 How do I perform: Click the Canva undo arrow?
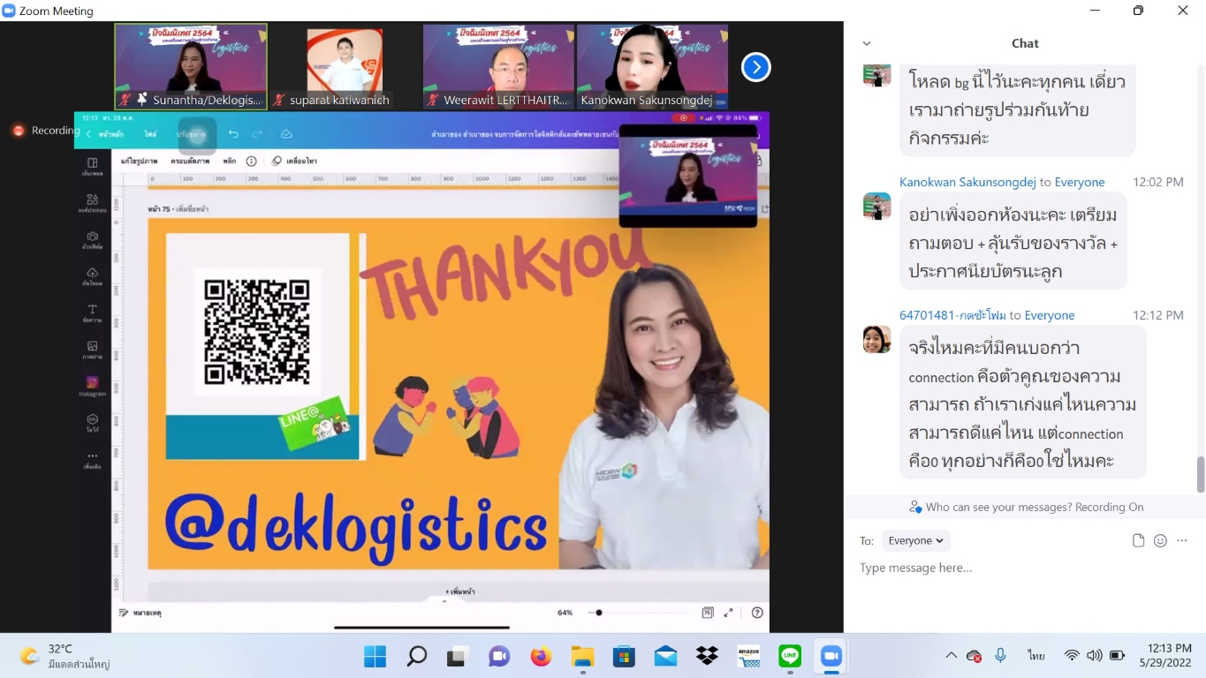click(x=233, y=134)
